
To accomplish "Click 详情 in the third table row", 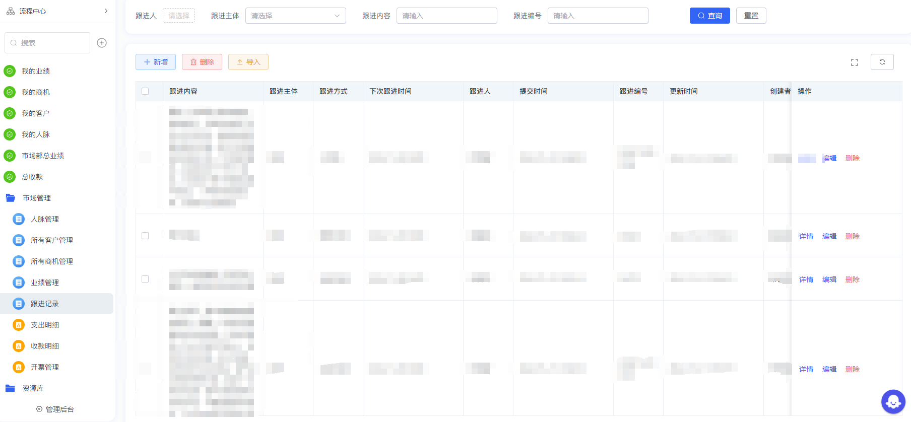I will 806,279.
